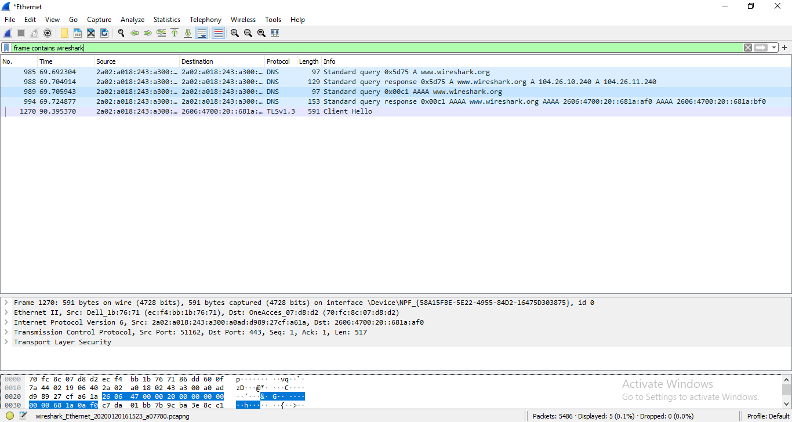Sort by Length column header

point(309,61)
